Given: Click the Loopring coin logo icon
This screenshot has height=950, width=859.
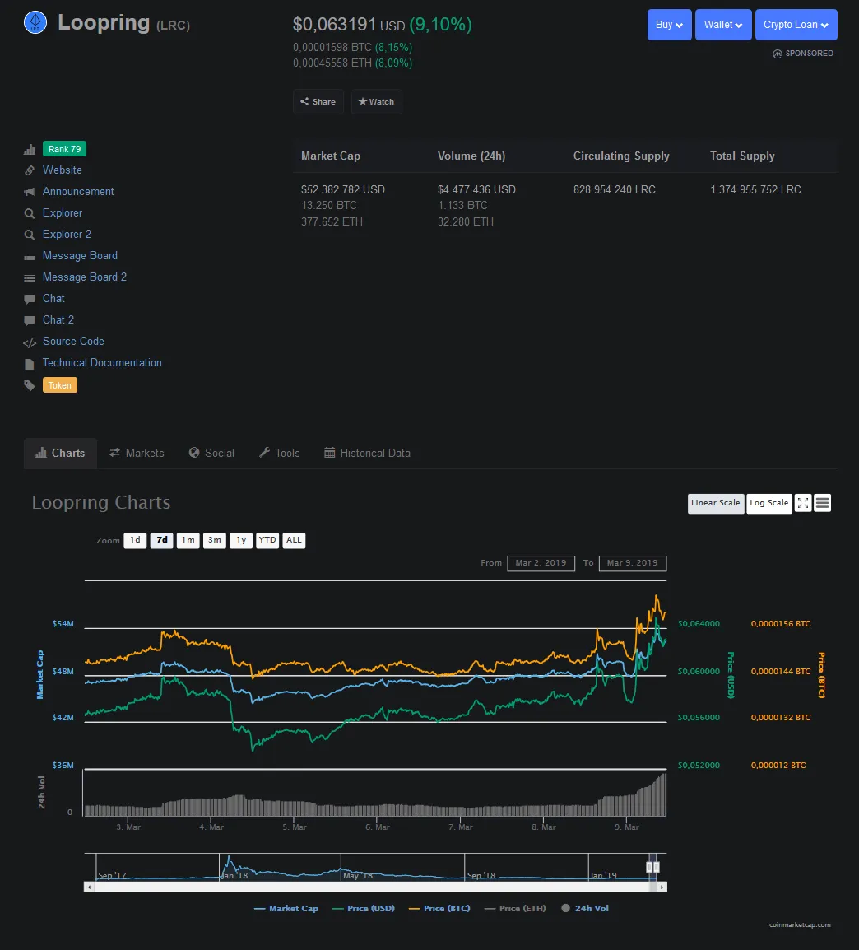Looking at the screenshot, I should pyautogui.click(x=35, y=22).
